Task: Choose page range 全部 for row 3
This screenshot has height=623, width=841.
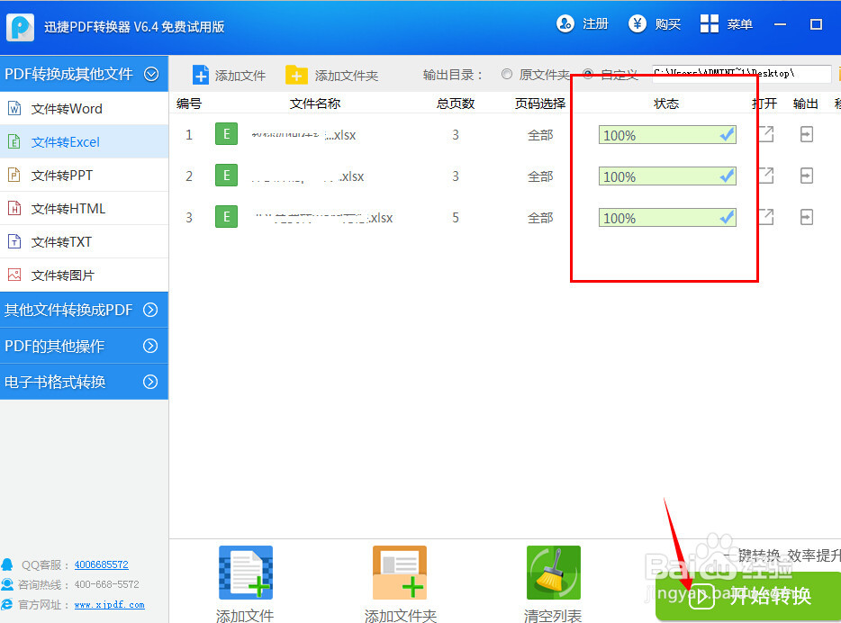Action: [x=540, y=218]
